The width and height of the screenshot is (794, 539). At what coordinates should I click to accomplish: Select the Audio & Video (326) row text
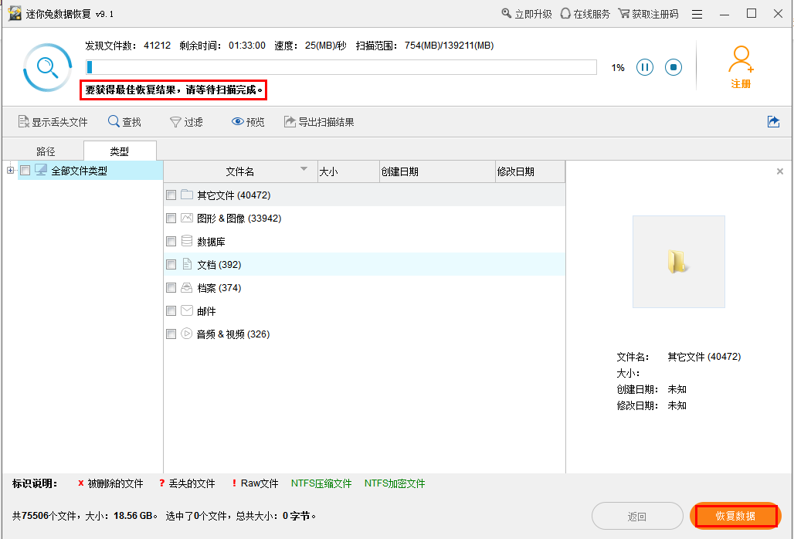(x=233, y=334)
